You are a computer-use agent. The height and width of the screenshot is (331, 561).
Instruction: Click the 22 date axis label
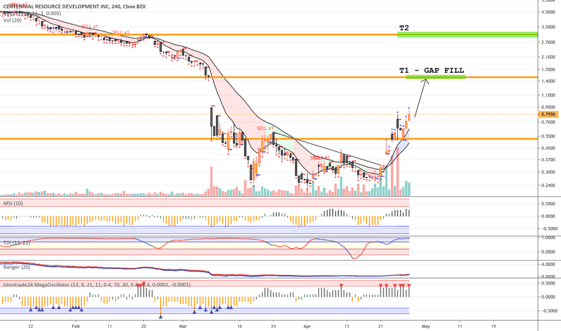(31, 326)
